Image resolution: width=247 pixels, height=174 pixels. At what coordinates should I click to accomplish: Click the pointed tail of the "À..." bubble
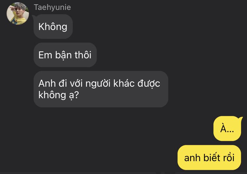pos(240,119)
